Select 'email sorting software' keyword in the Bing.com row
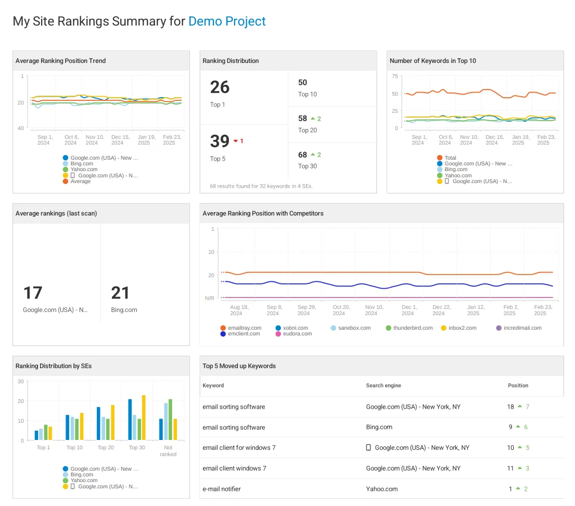The width and height of the screenshot is (575, 506). pos(234,427)
